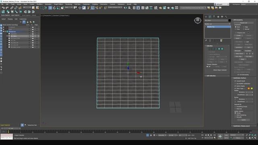Image resolution: width=258 pixels, height=145 pixels.
Task: Open the Modifier List dropdown
Action: pos(218,24)
